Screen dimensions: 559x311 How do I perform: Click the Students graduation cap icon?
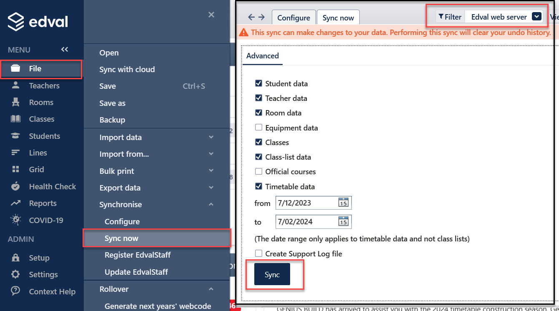point(15,136)
